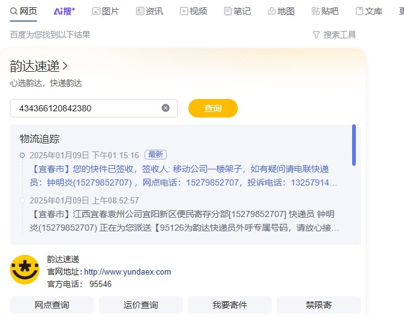Expand the chevron next to 韵达速递
Screen dimensions: 404x316
coord(65,66)
